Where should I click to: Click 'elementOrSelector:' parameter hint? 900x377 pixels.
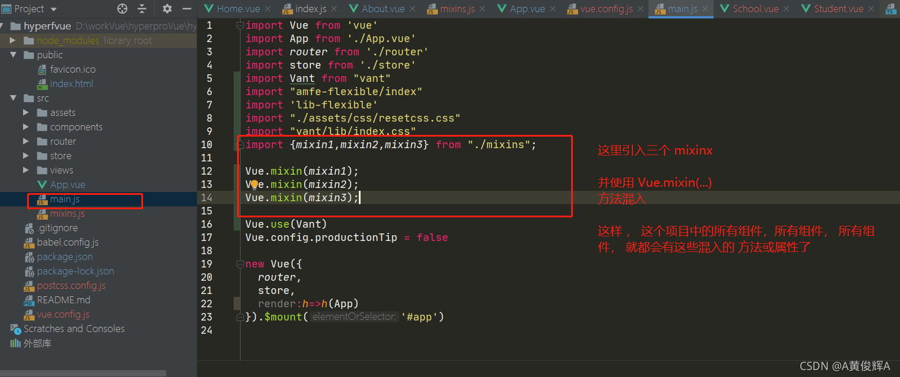[354, 317]
